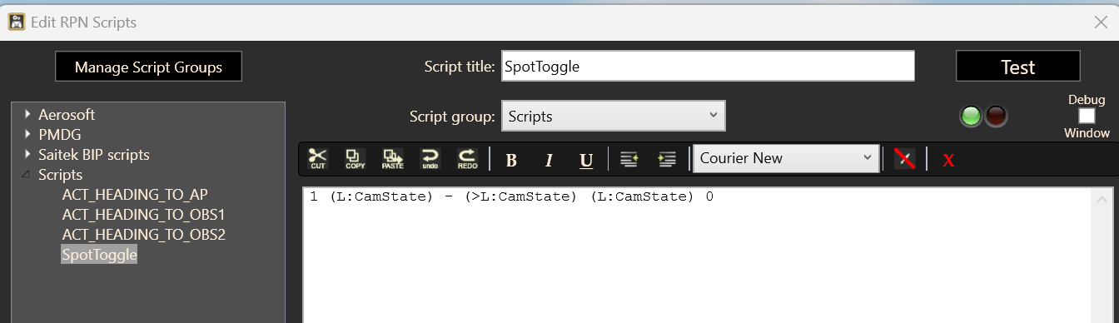1119x323 pixels.
Task: Click the red X delete icon
Action: [x=948, y=160]
